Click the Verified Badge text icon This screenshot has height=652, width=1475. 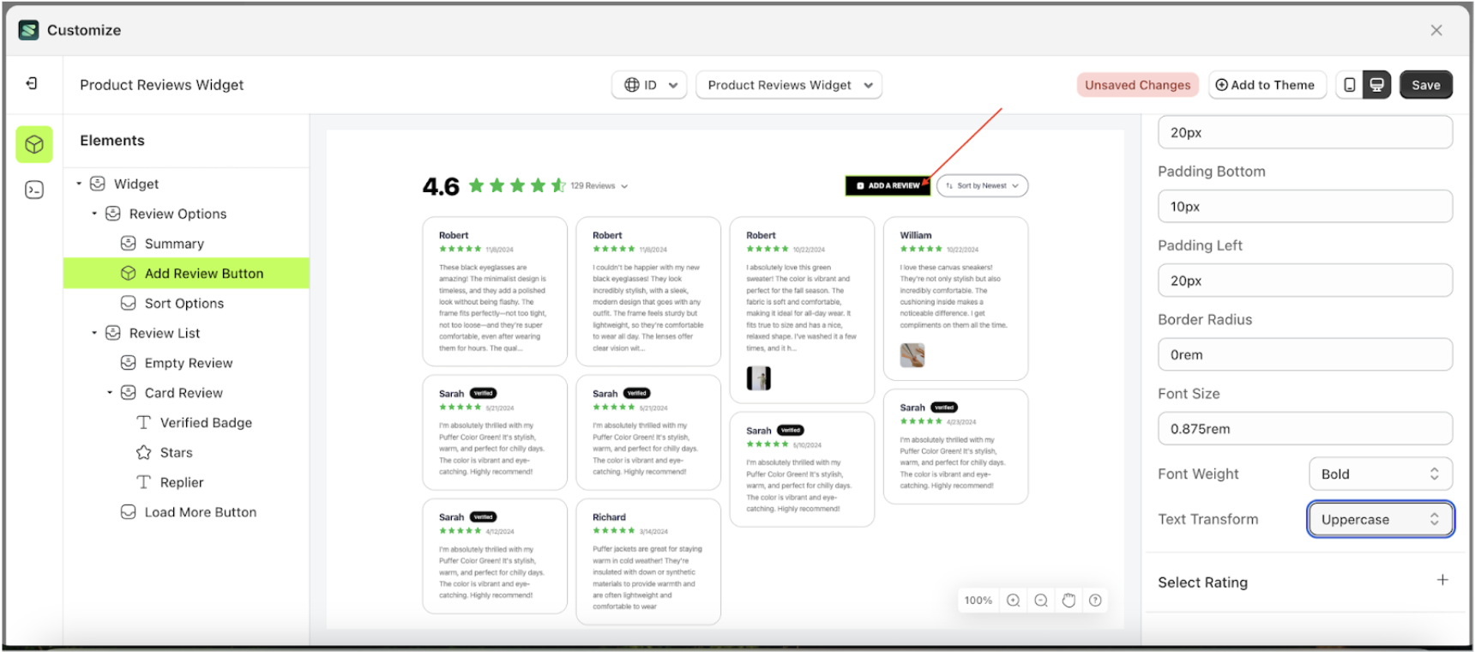(x=143, y=422)
